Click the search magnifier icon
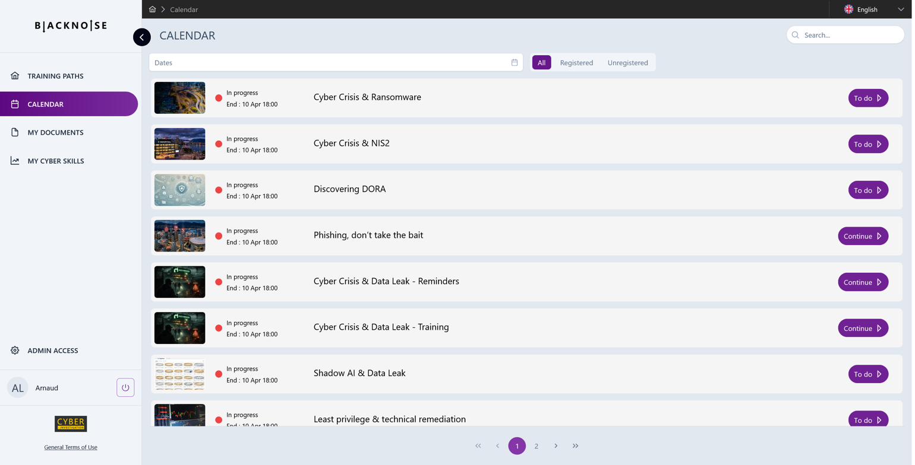915x465 pixels. (x=796, y=35)
